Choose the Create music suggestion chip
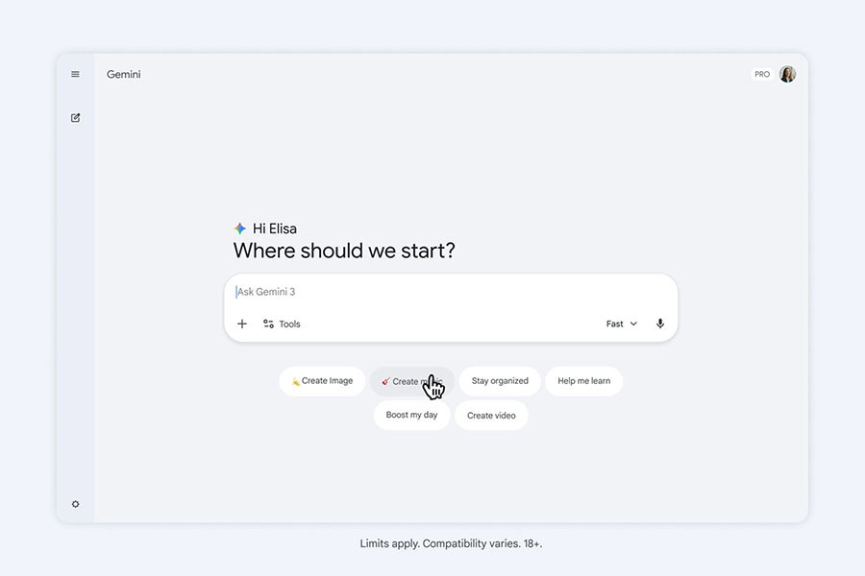Viewport: 865px width, 576px height. (x=412, y=381)
